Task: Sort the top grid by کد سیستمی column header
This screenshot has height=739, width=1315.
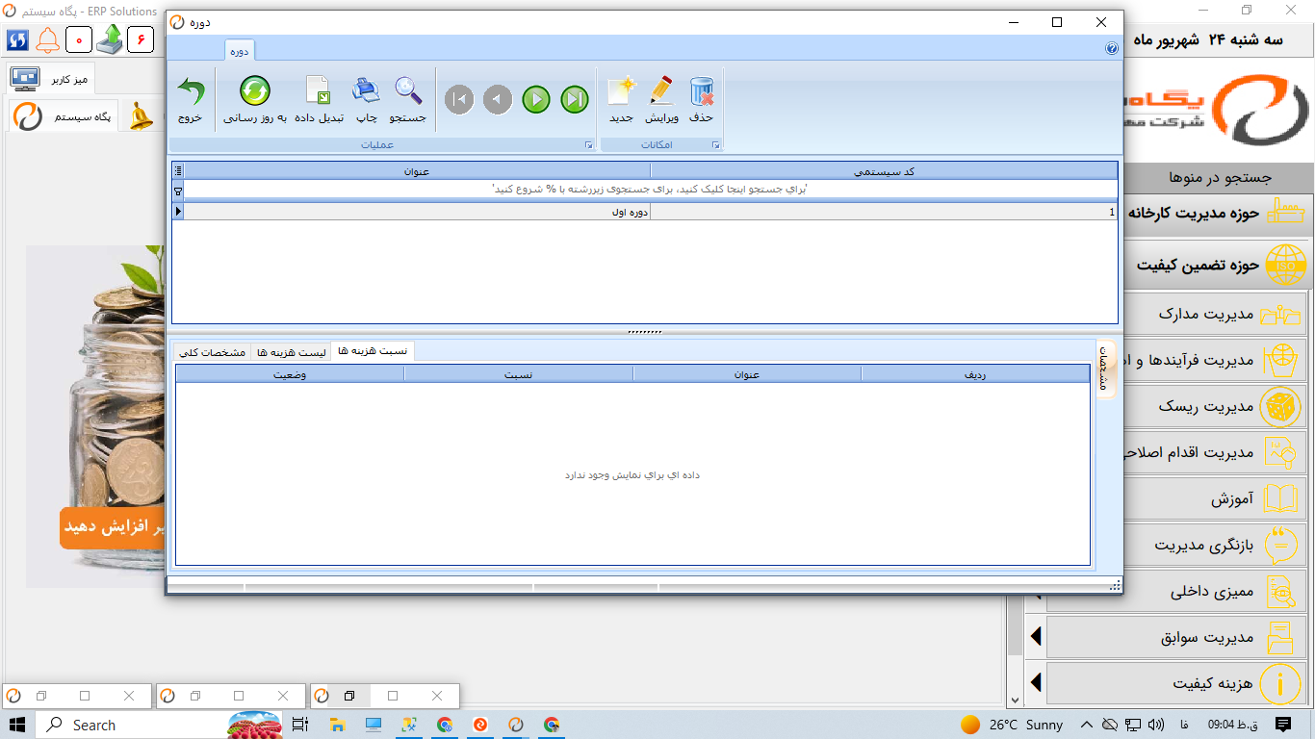Action: [884, 171]
